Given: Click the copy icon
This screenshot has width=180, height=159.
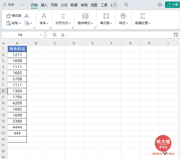Looking at the screenshot, I should coord(27,23).
